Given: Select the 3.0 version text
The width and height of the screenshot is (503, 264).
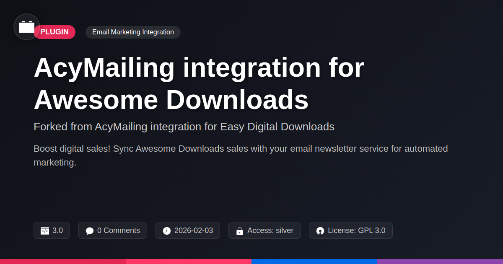Looking at the screenshot, I should pyautogui.click(x=57, y=230).
